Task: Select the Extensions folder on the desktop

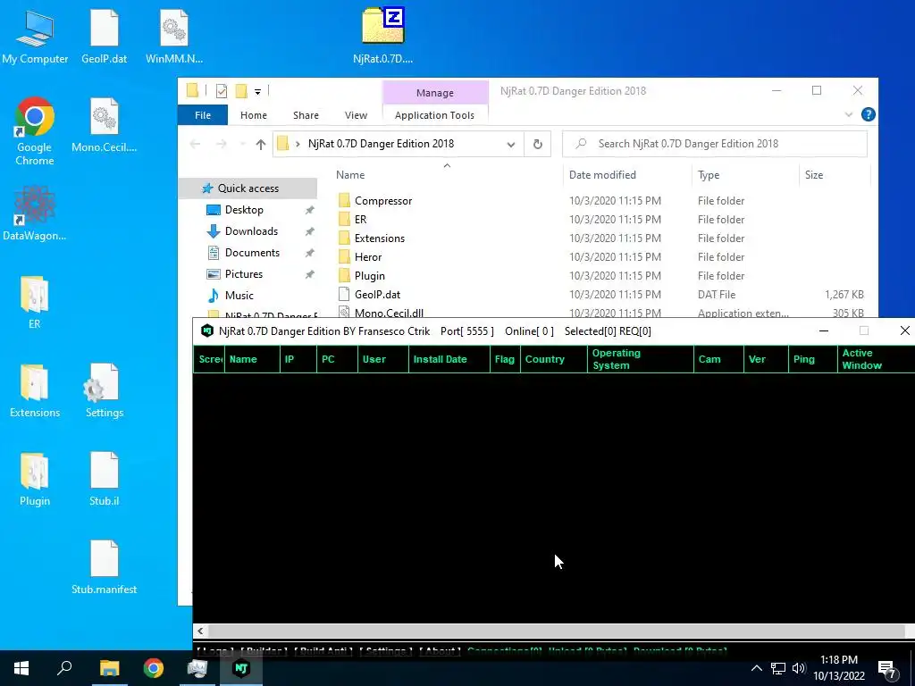Action: tap(35, 391)
